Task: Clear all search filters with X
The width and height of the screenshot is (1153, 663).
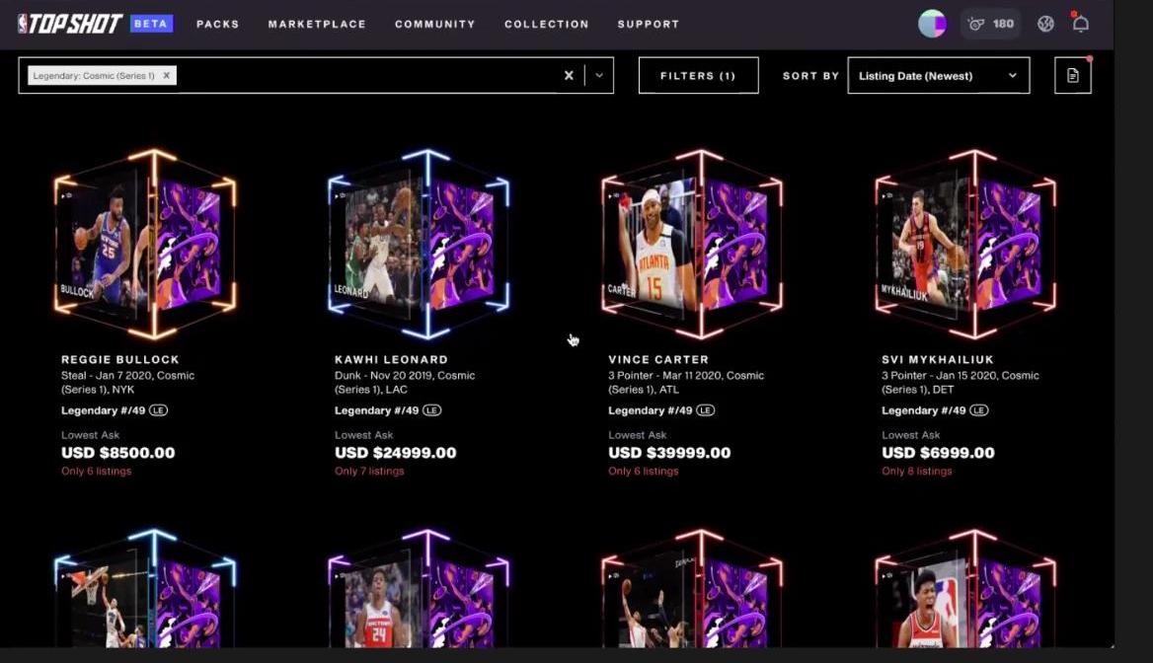Action: tap(569, 75)
